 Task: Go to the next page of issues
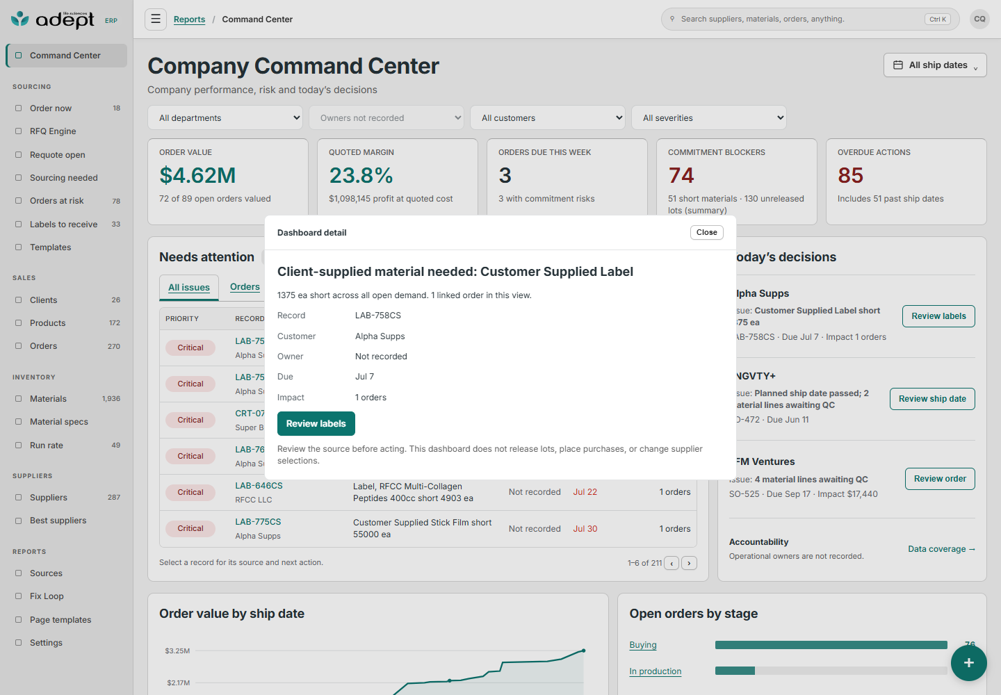coord(689,563)
